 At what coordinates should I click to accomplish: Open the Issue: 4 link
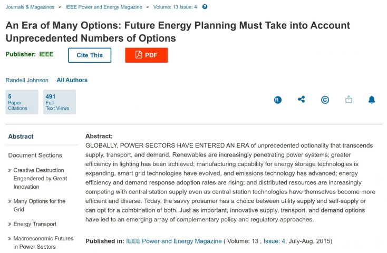click(276, 241)
